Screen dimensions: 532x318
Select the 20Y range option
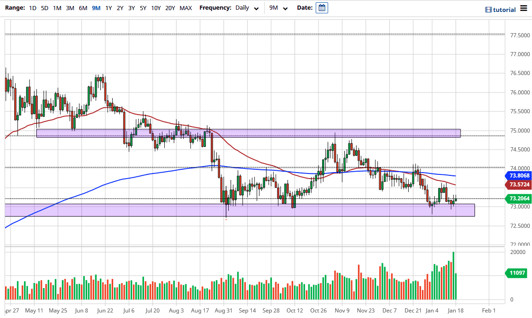tap(170, 8)
